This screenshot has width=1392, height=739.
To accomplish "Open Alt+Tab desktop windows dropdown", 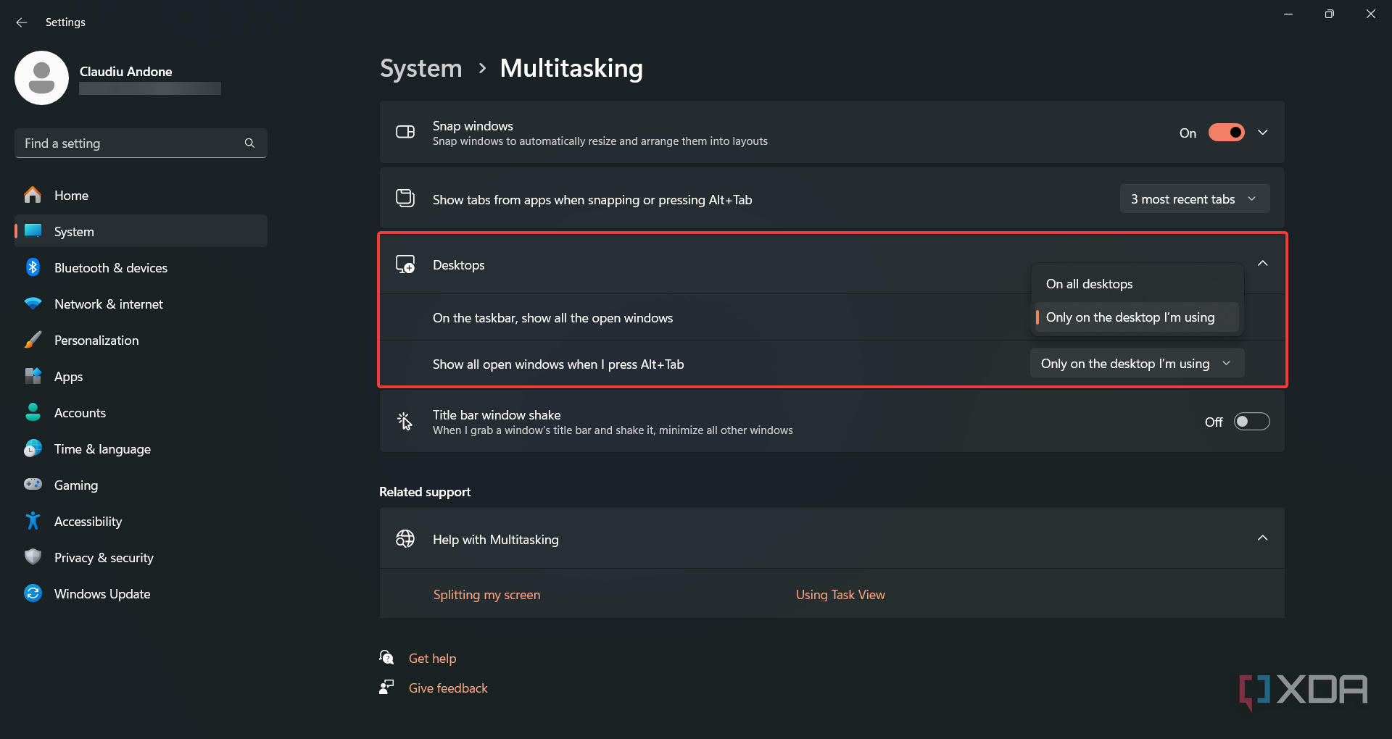I will (1137, 364).
